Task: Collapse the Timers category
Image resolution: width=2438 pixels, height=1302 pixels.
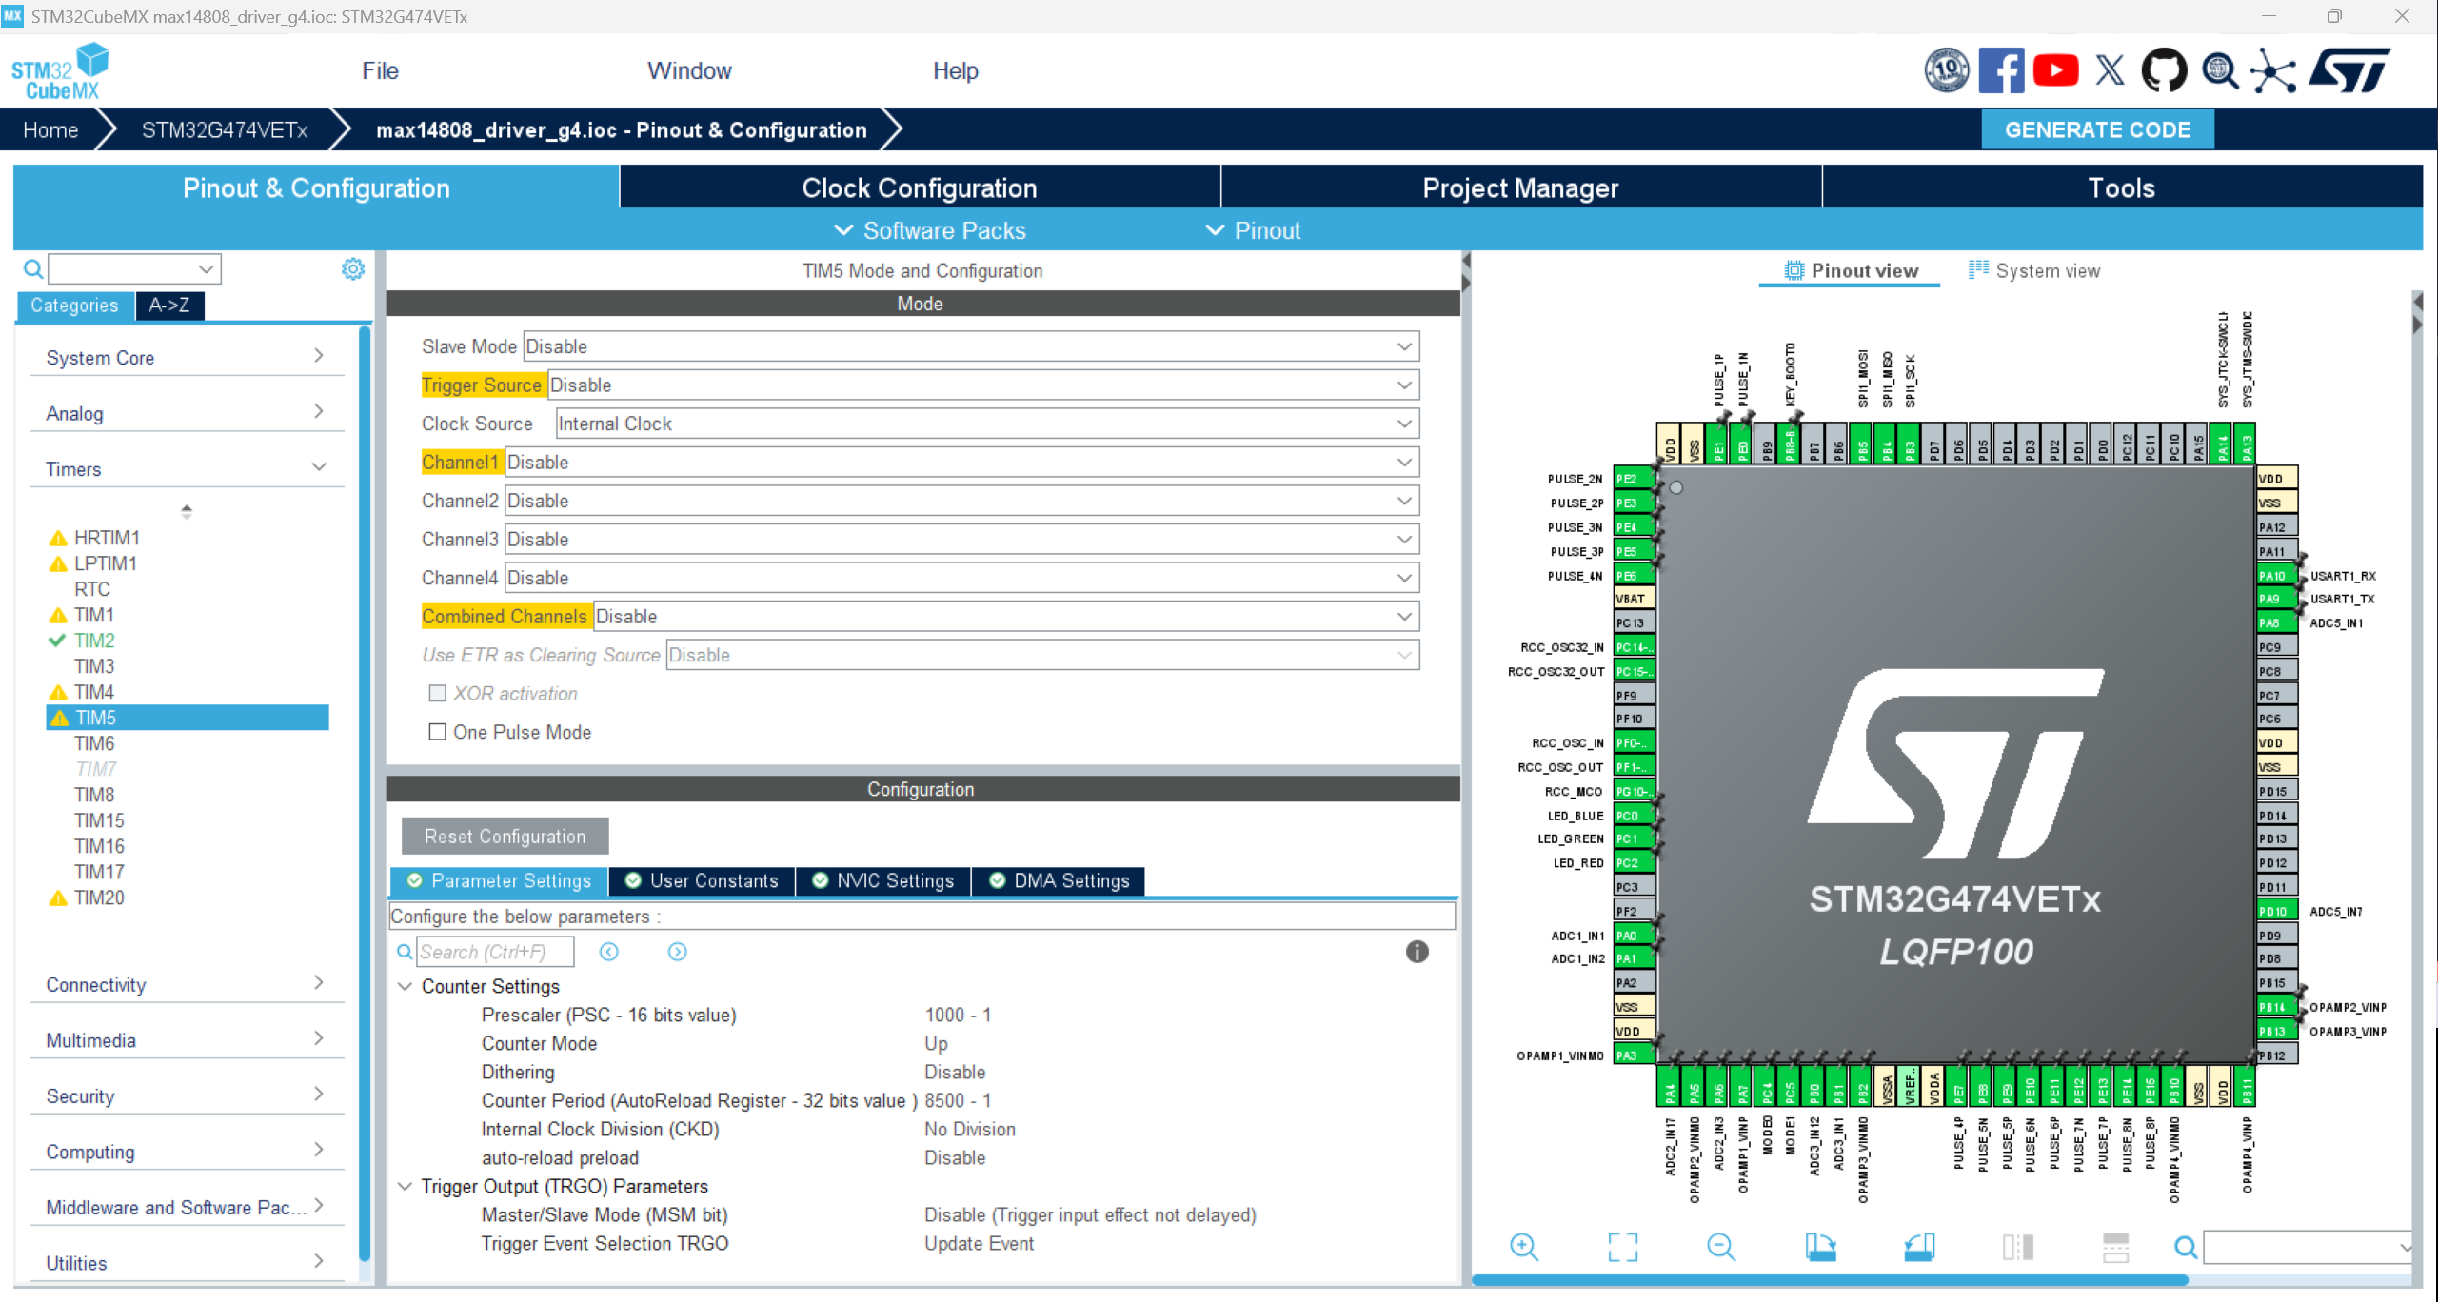Action: point(187,469)
